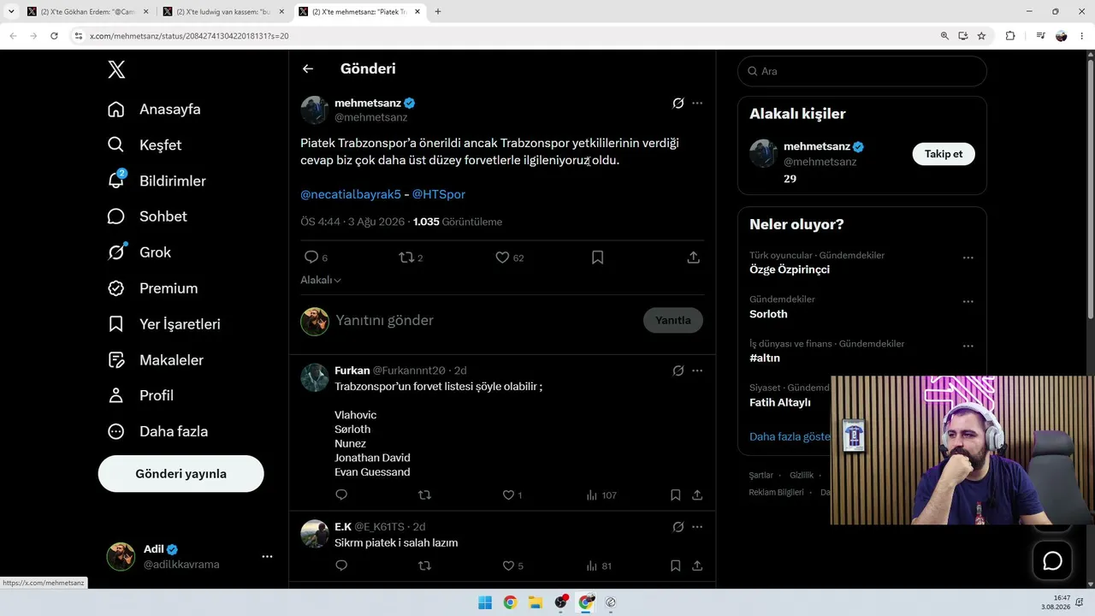Viewport: 1095px width, 616px height.
Task: Open a new browser tab
Action: click(438, 12)
